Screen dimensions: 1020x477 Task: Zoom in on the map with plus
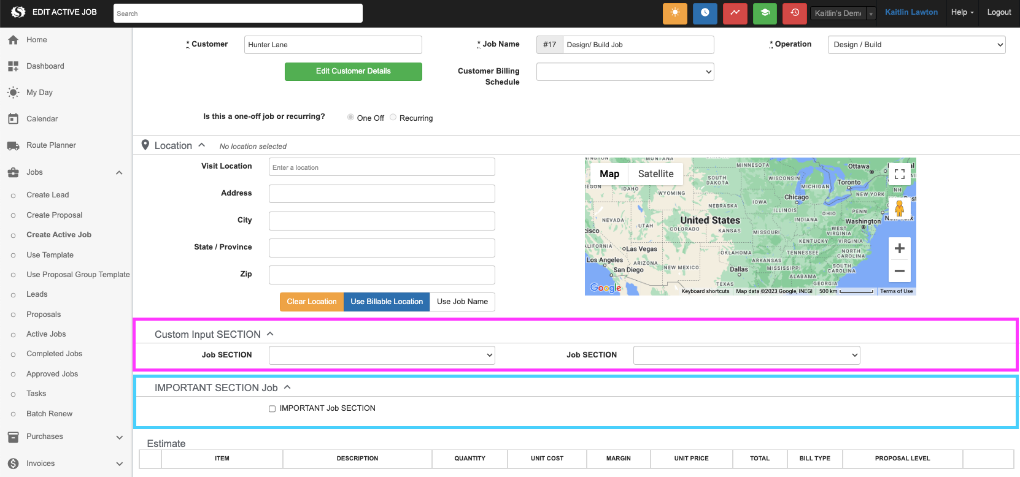click(x=899, y=248)
